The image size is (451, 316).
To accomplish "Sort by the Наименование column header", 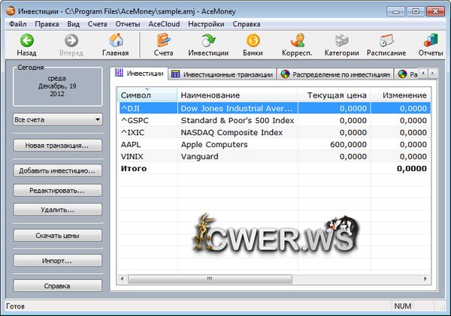I will (x=238, y=95).
